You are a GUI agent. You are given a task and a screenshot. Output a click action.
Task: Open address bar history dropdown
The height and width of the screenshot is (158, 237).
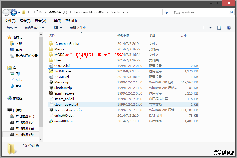point(160,12)
